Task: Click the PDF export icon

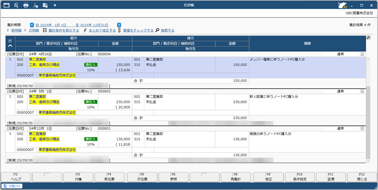Action: [x=35, y=5]
